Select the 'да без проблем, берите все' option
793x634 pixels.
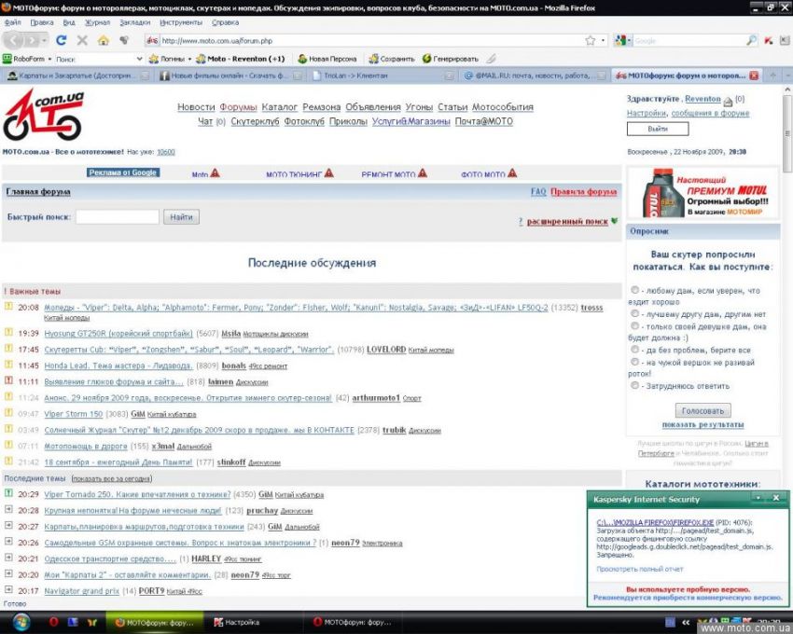click(635, 350)
